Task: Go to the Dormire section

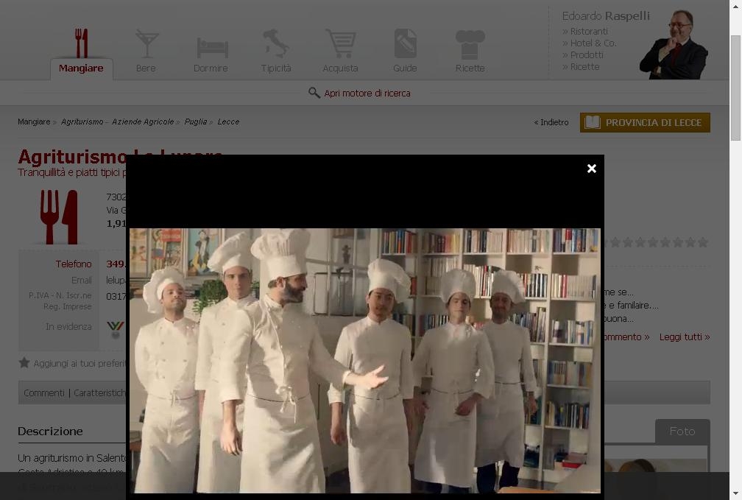Action: point(211,68)
